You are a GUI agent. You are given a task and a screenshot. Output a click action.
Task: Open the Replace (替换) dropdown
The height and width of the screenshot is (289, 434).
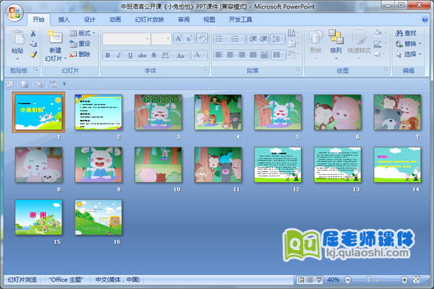tap(408, 43)
